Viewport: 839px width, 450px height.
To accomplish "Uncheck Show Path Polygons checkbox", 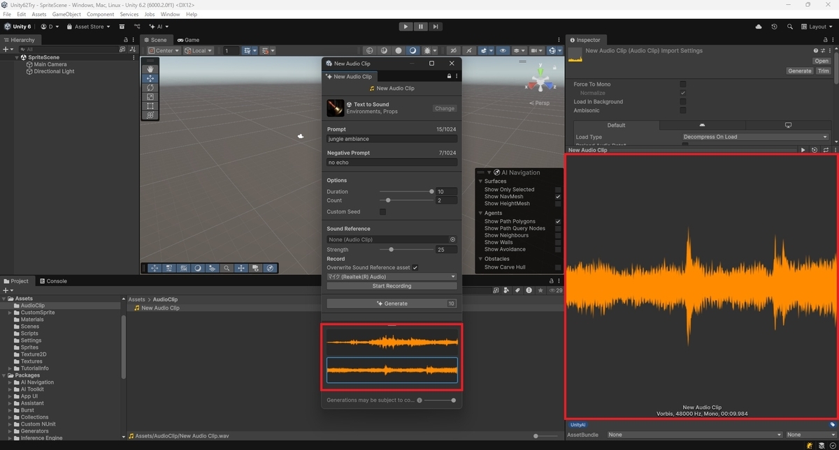I will click(x=558, y=221).
